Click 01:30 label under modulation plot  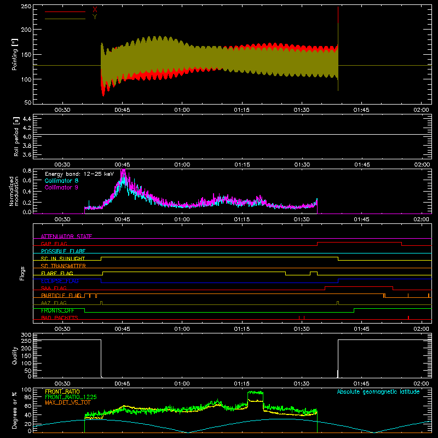coord(302,220)
